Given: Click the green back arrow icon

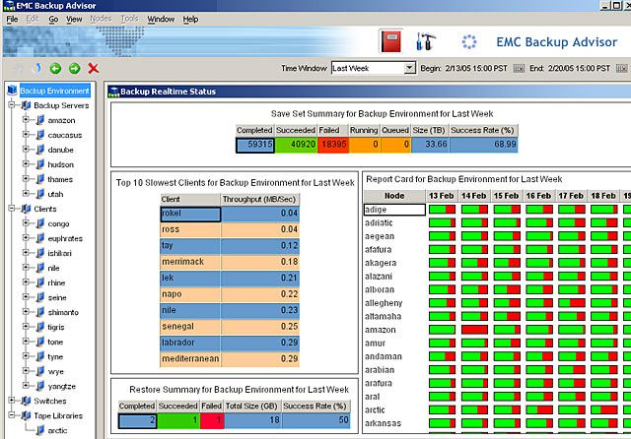Looking at the screenshot, I should (55, 68).
